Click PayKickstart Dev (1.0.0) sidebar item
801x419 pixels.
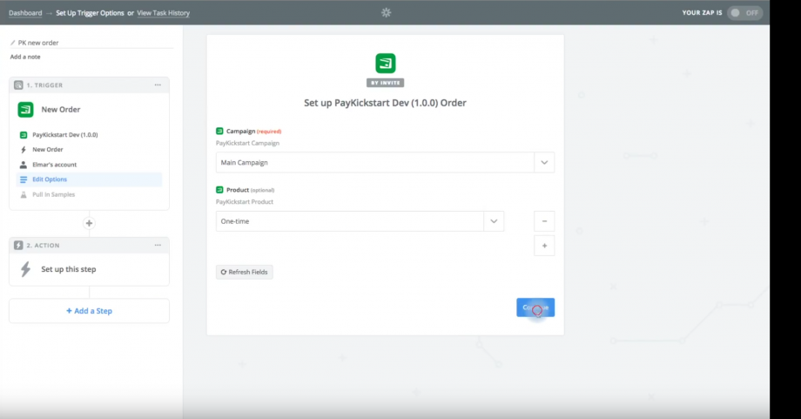65,135
